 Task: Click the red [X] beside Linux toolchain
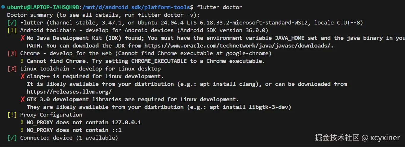tap(12, 69)
